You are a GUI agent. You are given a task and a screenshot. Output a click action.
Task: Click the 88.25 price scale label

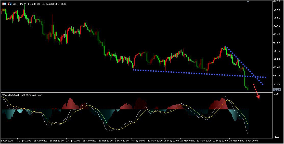[x=277, y=2]
